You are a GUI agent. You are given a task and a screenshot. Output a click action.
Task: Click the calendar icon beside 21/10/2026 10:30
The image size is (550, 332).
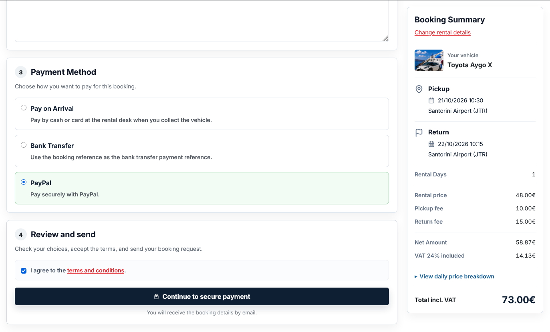431,100
